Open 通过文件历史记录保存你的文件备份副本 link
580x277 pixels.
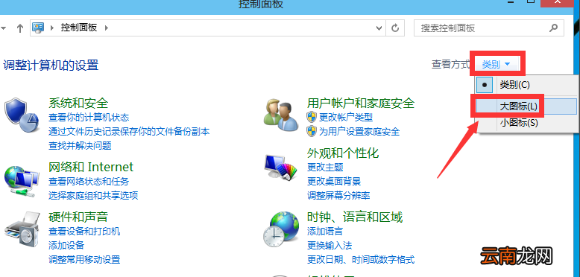click(129, 131)
